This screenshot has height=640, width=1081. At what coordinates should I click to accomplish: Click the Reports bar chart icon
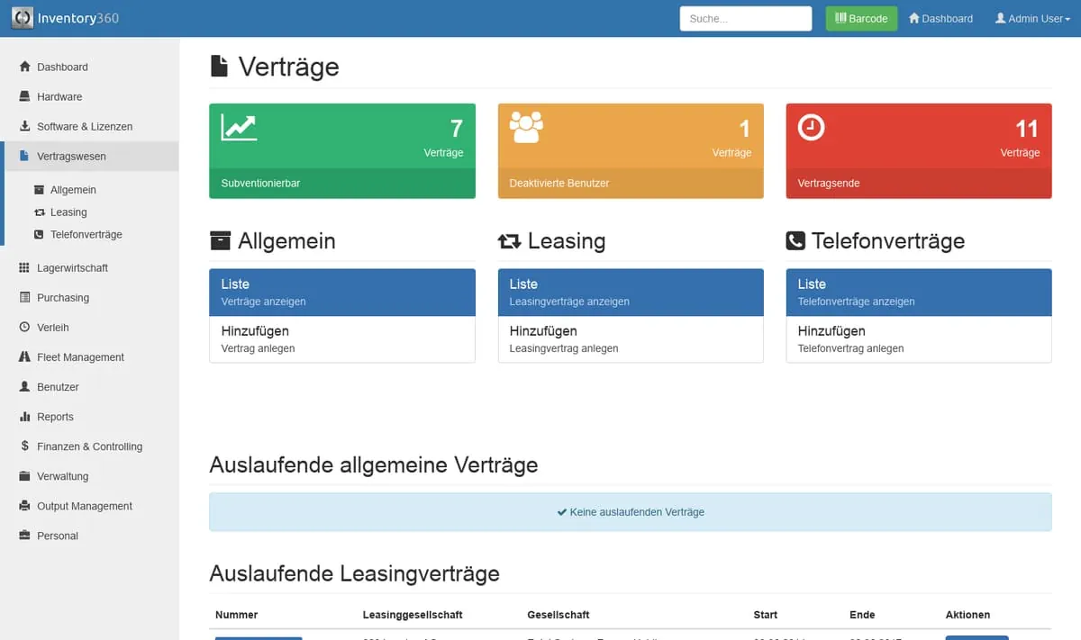(x=25, y=417)
